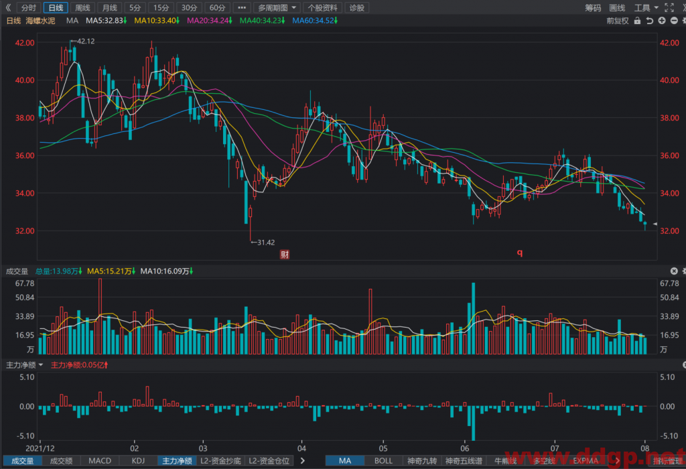686x469 pixels.
Task: Click the 诊股 diagnosis button
Action: [357, 7]
